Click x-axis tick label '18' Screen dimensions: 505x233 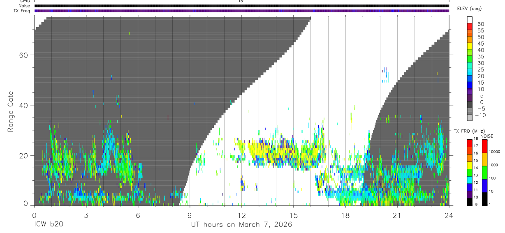pyautogui.click(x=345, y=215)
